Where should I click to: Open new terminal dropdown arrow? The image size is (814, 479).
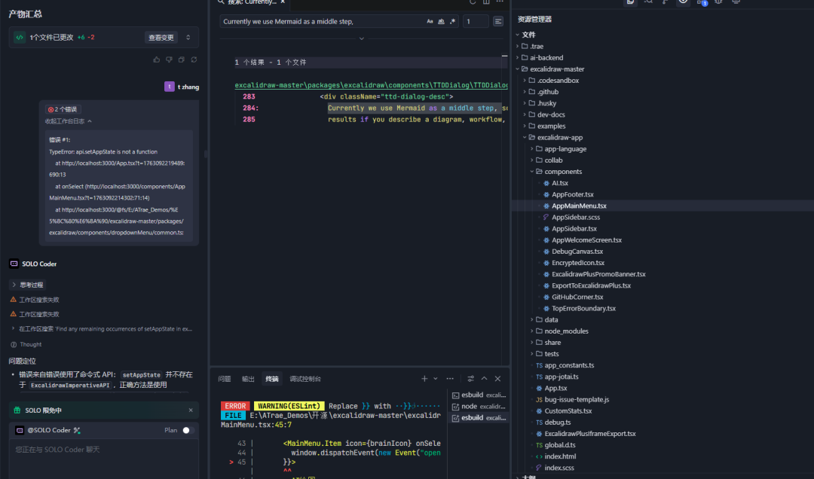tap(436, 379)
